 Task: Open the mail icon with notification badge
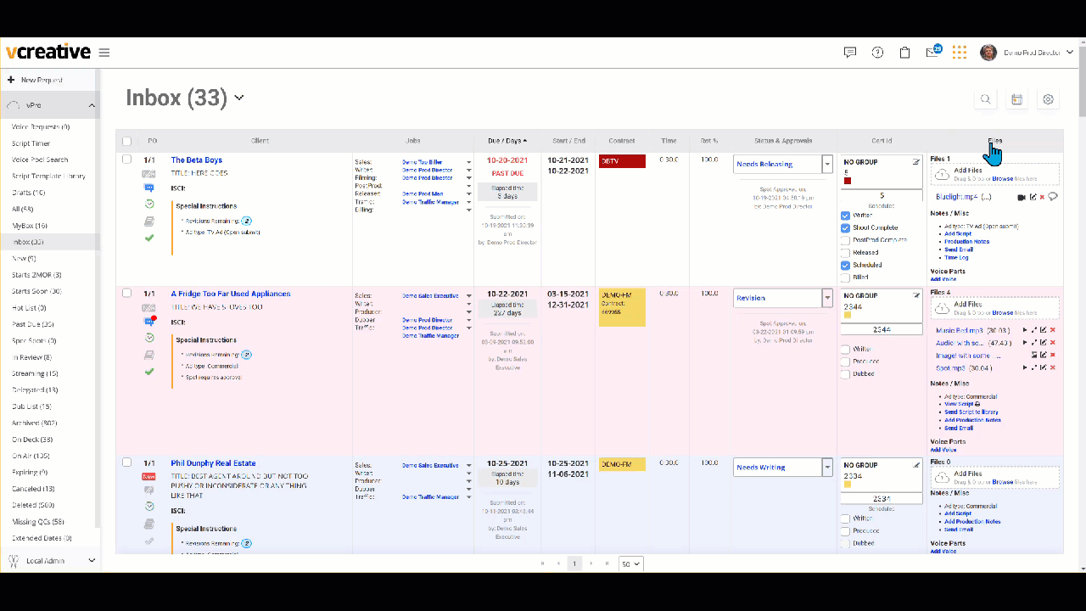(932, 53)
